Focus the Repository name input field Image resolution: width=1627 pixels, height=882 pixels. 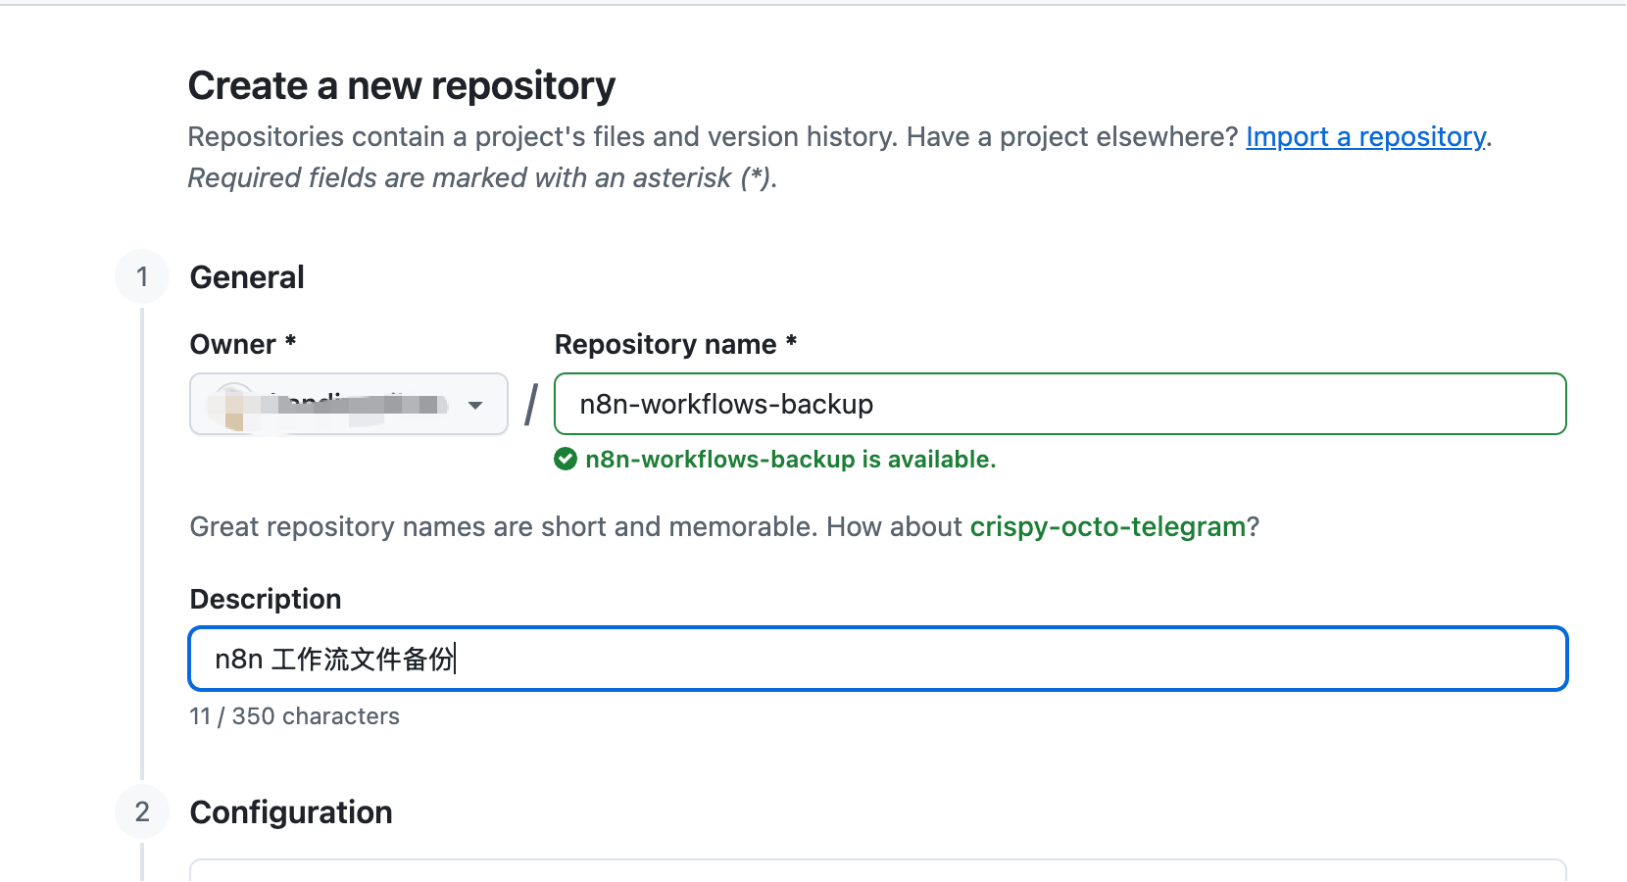1060,404
